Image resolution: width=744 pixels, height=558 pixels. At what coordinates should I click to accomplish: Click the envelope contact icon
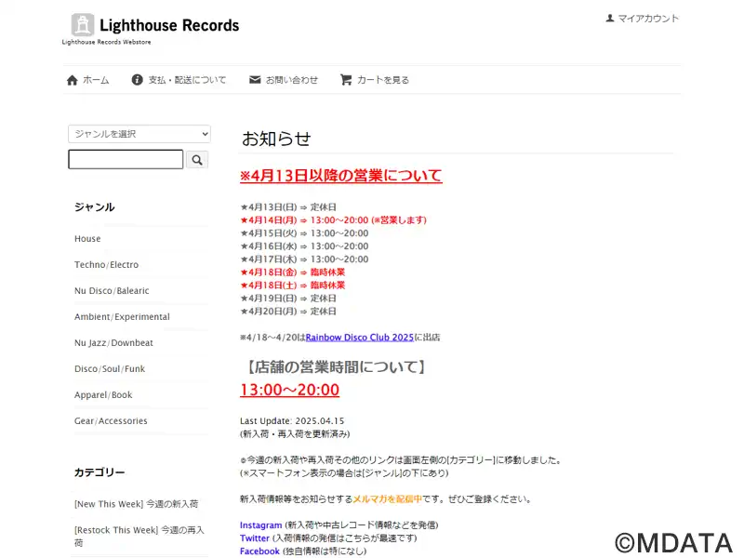tap(255, 80)
